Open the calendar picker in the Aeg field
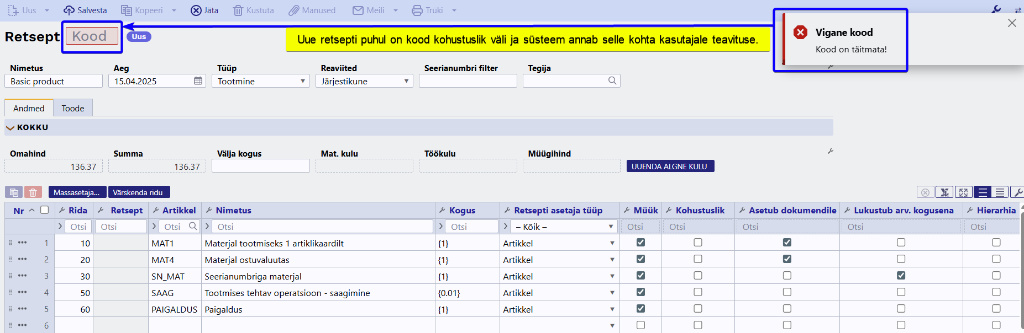The width and height of the screenshot is (1024, 333). pyautogui.click(x=198, y=81)
